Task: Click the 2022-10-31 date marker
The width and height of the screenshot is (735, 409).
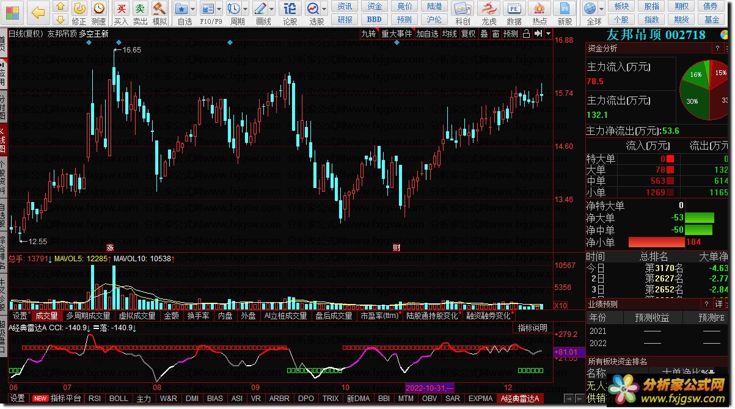Action: point(430,388)
